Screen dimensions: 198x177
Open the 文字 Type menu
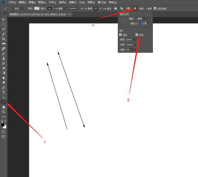pyautogui.click(x=52, y=2)
